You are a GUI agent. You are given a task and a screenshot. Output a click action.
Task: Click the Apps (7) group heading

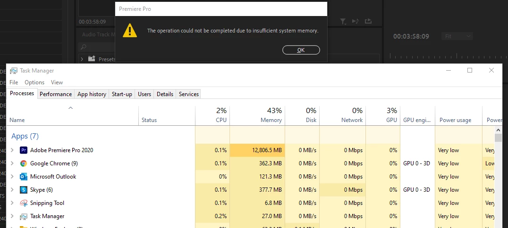(x=25, y=136)
